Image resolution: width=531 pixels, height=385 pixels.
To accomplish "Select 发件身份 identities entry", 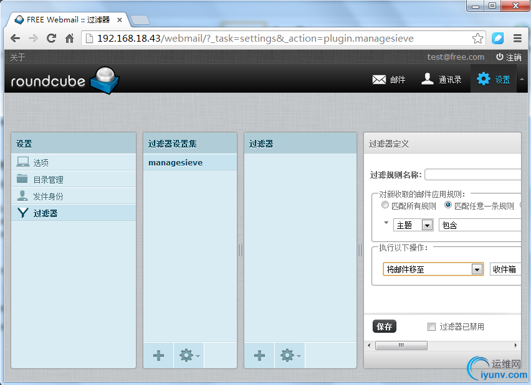I will [74, 196].
